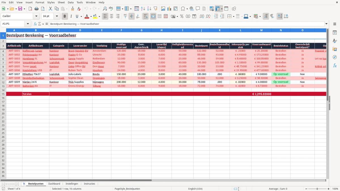Open Print Preview from toolbar
This screenshot has width=340, height=191.
[x=43, y=9]
